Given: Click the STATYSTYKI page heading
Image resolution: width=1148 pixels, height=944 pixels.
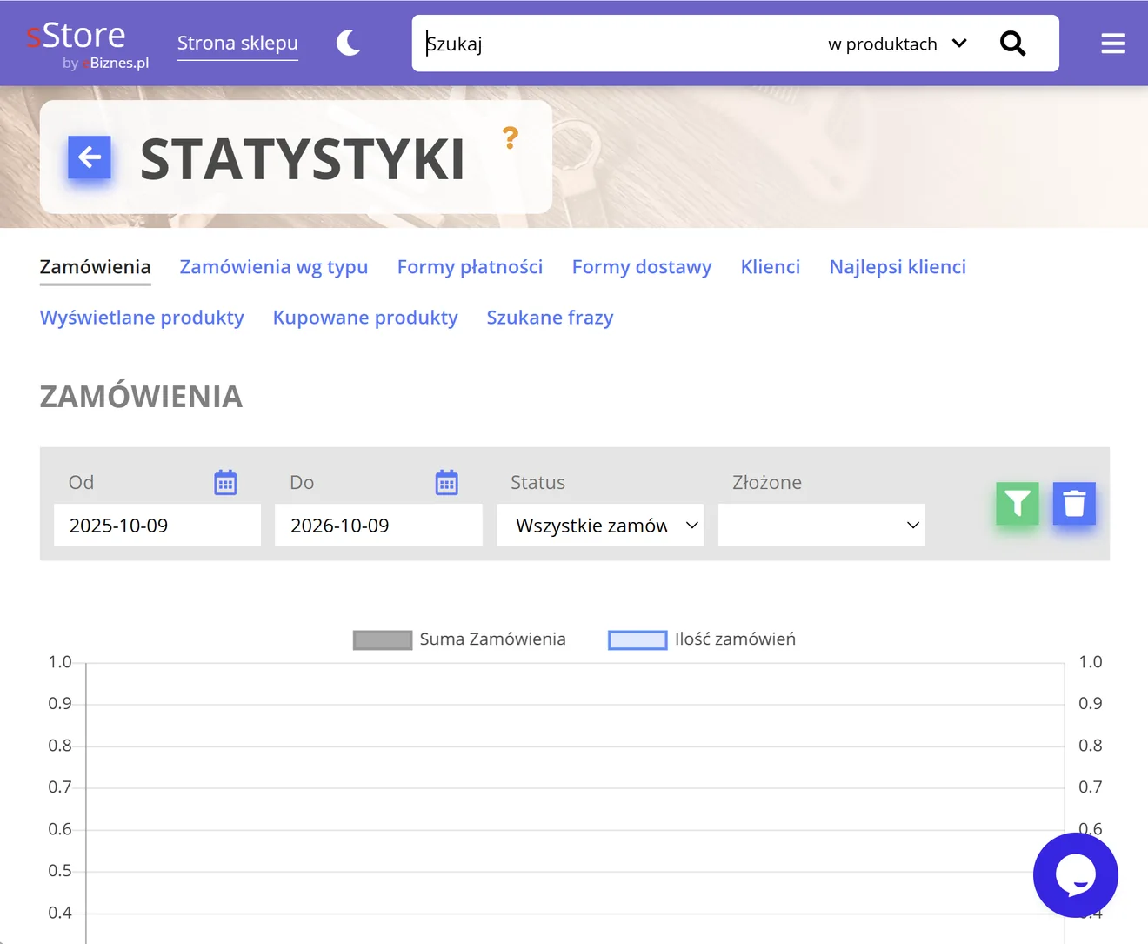Looking at the screenshot, I should (303, 159).
